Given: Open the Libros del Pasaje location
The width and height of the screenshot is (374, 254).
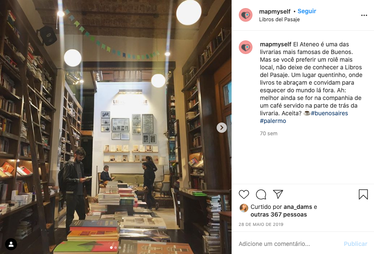Looking at the screenshot, I should [279, 20].
